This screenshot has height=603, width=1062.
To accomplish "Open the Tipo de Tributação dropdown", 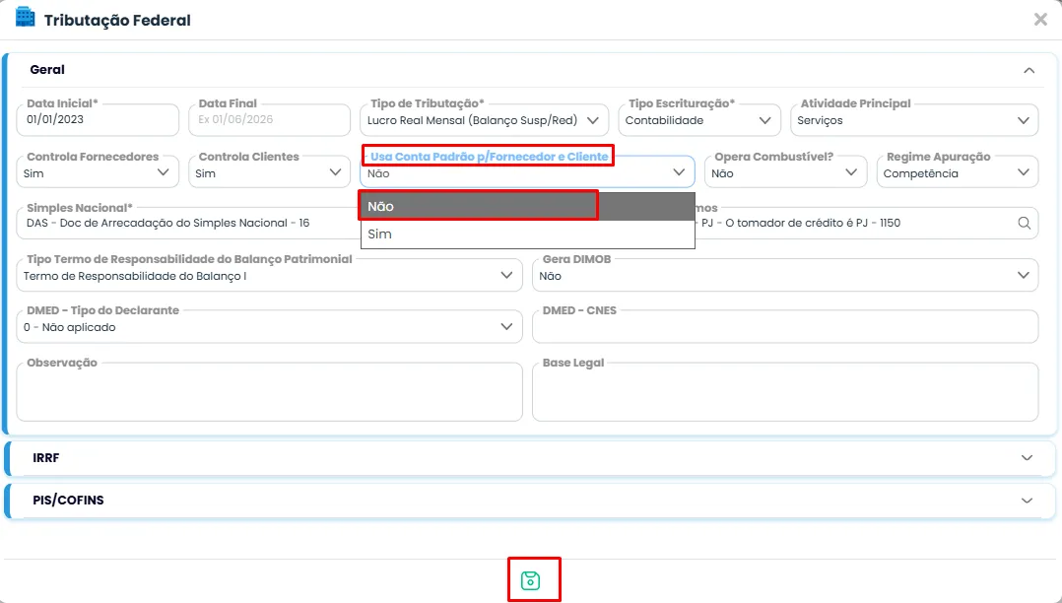I will pyautogui.click(x=485, y=120).
